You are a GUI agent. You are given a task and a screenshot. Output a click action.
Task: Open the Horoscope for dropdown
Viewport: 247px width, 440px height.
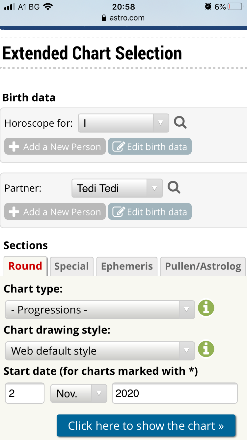[123, 123]
